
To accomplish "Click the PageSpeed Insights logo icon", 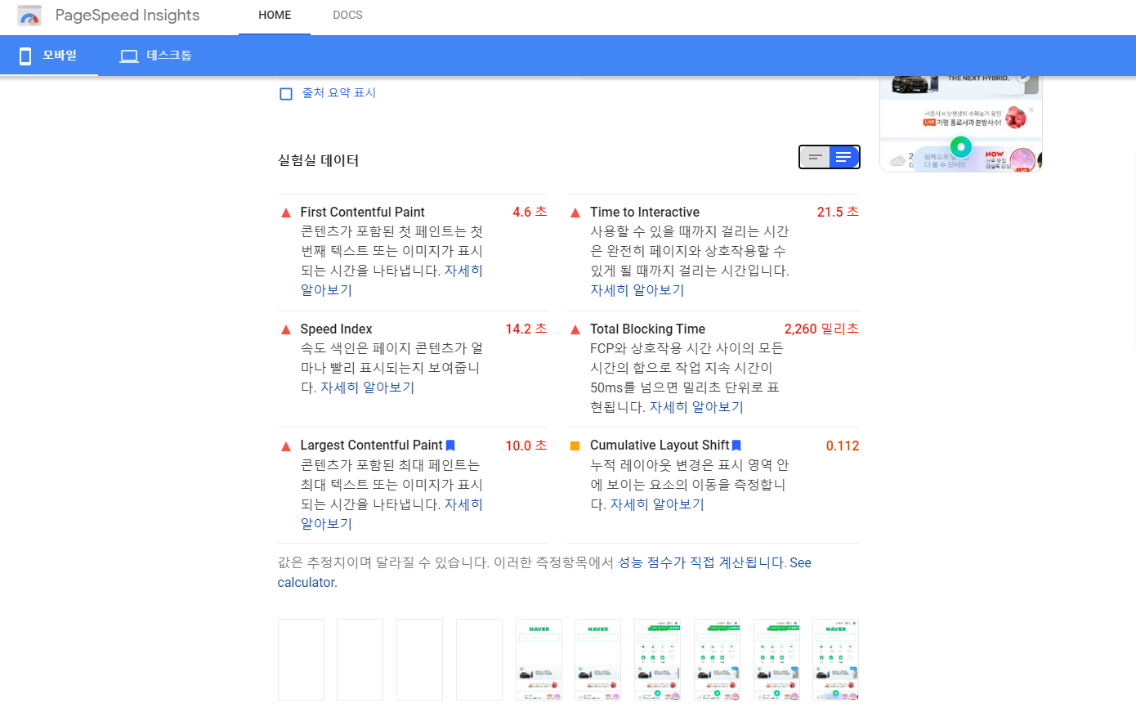I will point(29,15).
